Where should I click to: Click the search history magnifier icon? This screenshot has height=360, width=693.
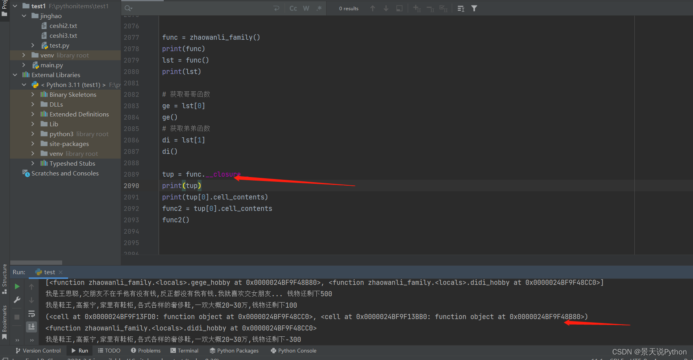point(128,8)
